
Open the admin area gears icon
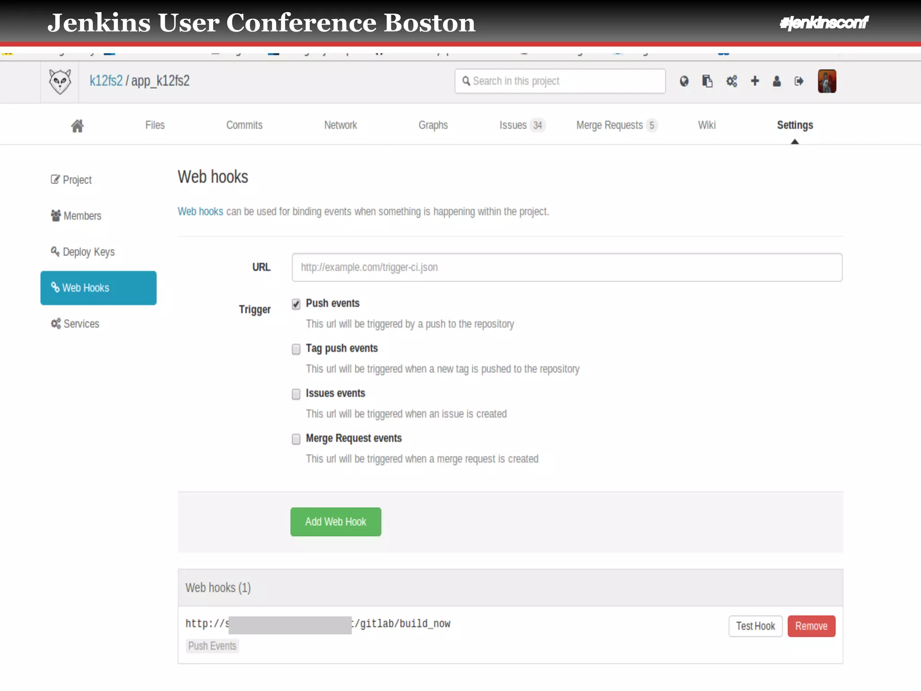tap(732, 81)
